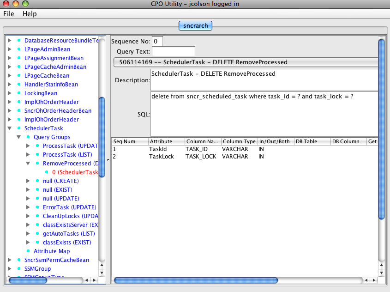Click the node icon next to SSMGroup
Viewport: 390px width, 292px height.
[x=19, y=268]
